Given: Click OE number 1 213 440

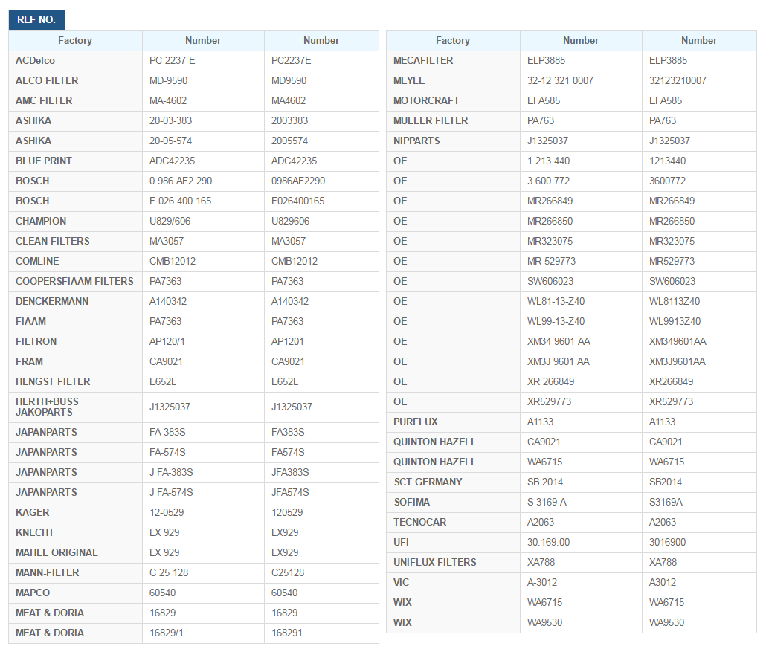Looking at the screenshot, I should 548,161.
